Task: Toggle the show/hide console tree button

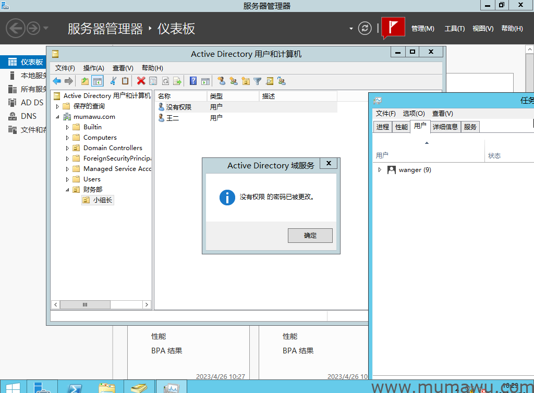Action: tap(97, 81)
